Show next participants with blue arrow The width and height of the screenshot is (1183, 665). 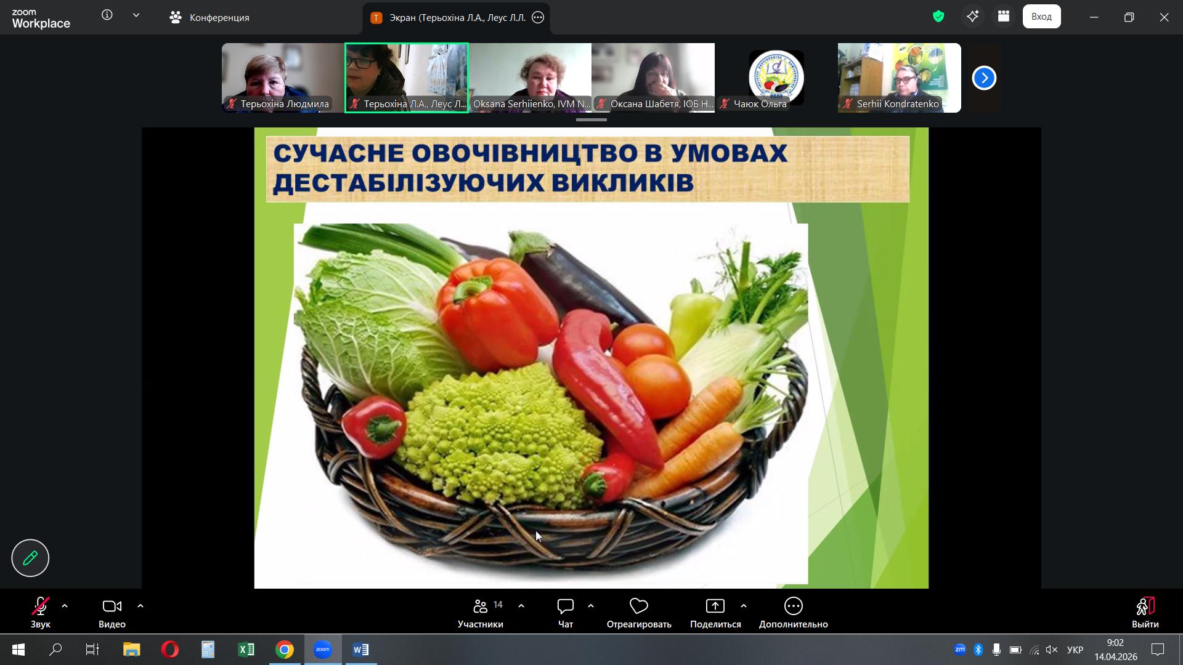tap(984, 78)
